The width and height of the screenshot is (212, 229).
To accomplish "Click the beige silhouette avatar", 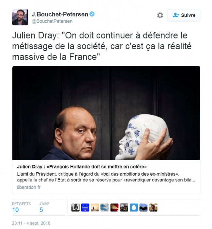I will (95, 208).
